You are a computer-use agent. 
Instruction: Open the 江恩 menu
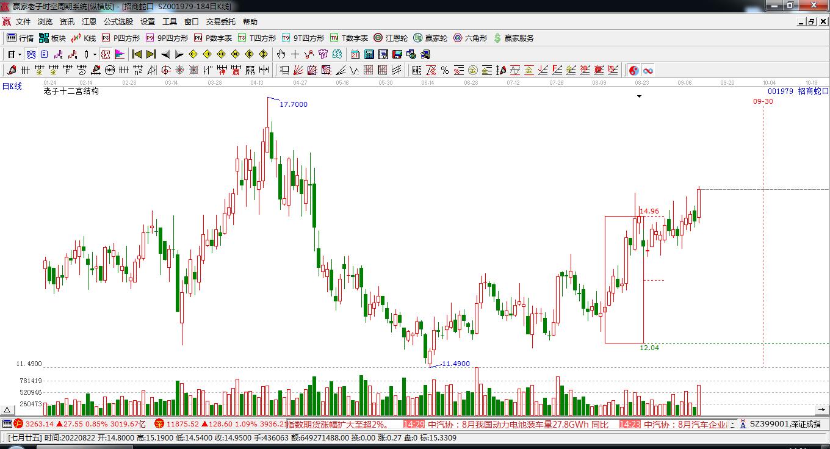[89, 22]
